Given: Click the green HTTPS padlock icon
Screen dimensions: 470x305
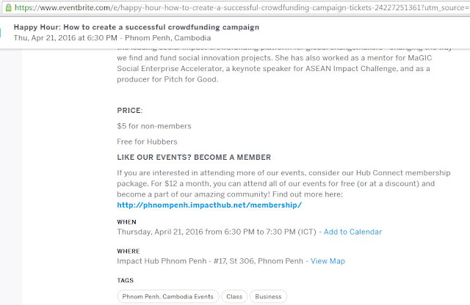Looking at the screenshot, I should pos(9,7).
